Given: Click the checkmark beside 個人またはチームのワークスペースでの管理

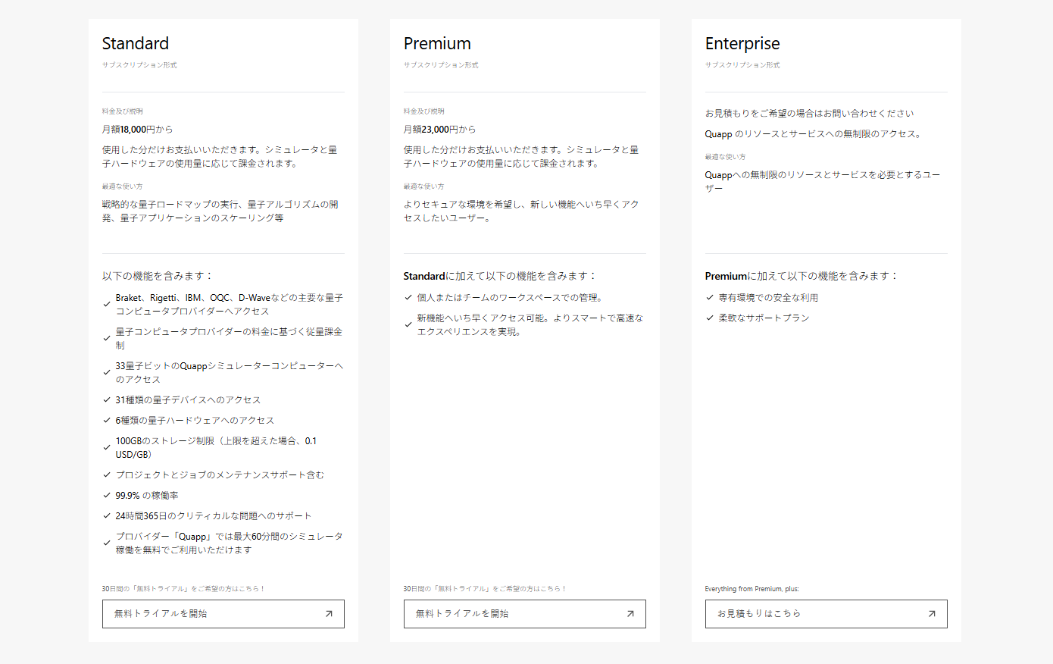Looking at the screenshot, I should click(x=408, y=298).
